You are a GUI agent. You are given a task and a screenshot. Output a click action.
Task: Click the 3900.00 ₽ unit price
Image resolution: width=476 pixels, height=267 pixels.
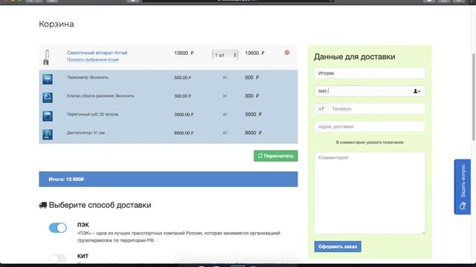[x=184, y=114]
